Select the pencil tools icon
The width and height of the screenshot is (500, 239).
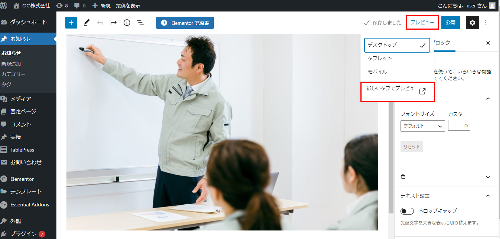pyautogui.click(x=86, y=23)
